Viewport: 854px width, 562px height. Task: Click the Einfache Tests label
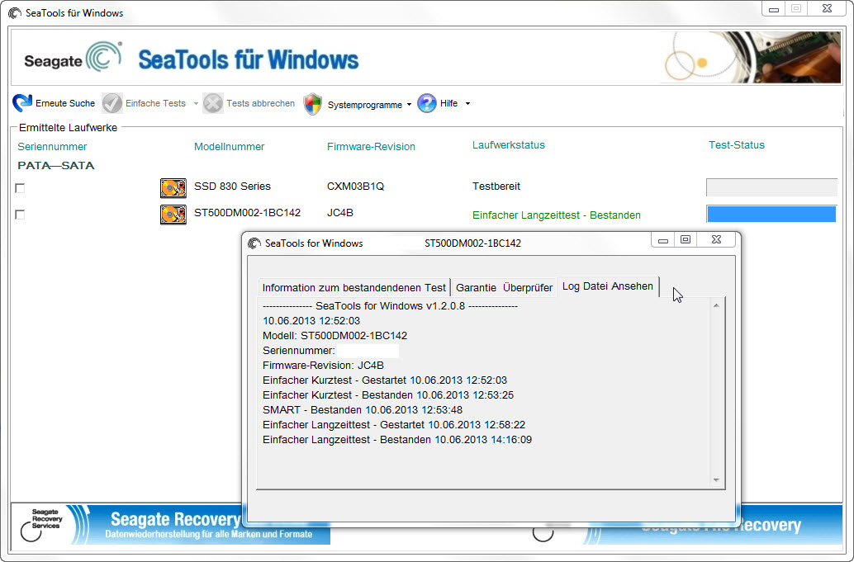tap(156, 103)
